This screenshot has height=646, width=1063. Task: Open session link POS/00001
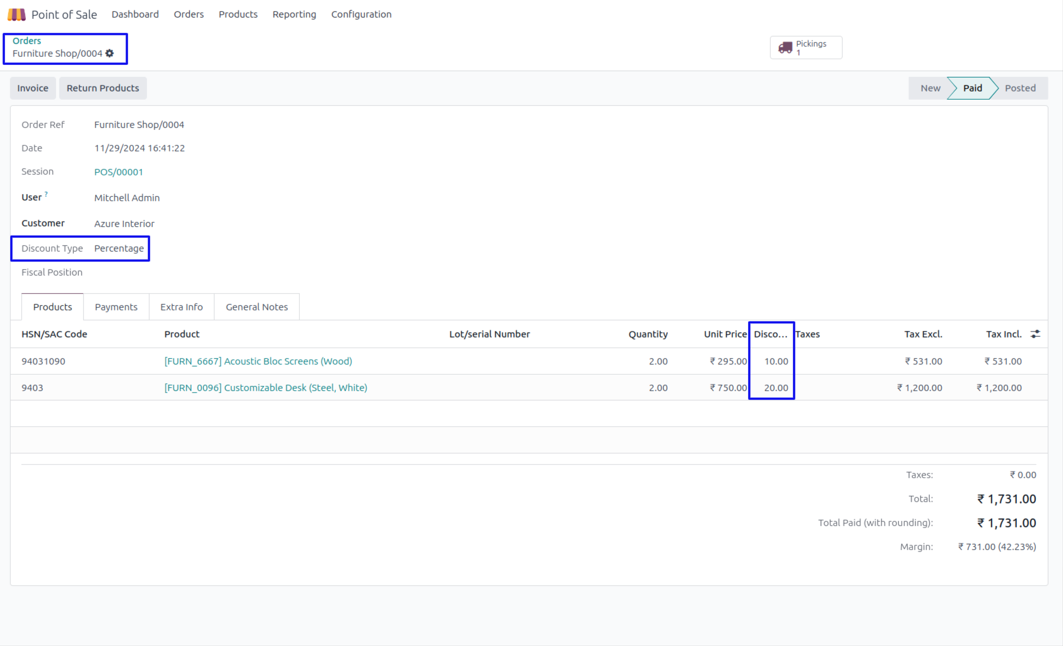[119, 172]
